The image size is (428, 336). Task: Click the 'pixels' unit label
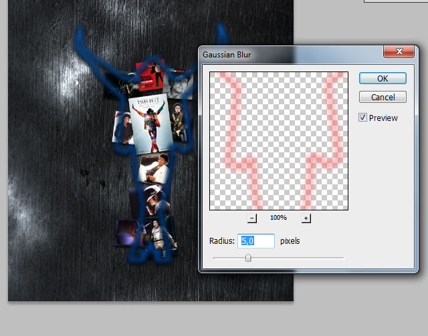tap(290, 241)
